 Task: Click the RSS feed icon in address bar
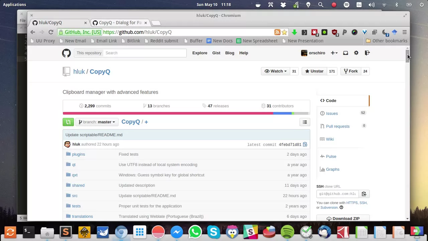(x=277, y=32)
